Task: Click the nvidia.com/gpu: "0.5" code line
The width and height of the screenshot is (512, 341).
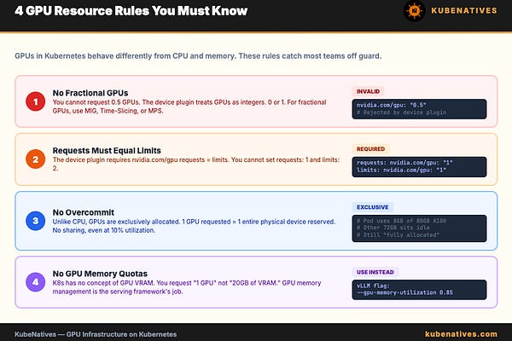Action: pos(391,105)
